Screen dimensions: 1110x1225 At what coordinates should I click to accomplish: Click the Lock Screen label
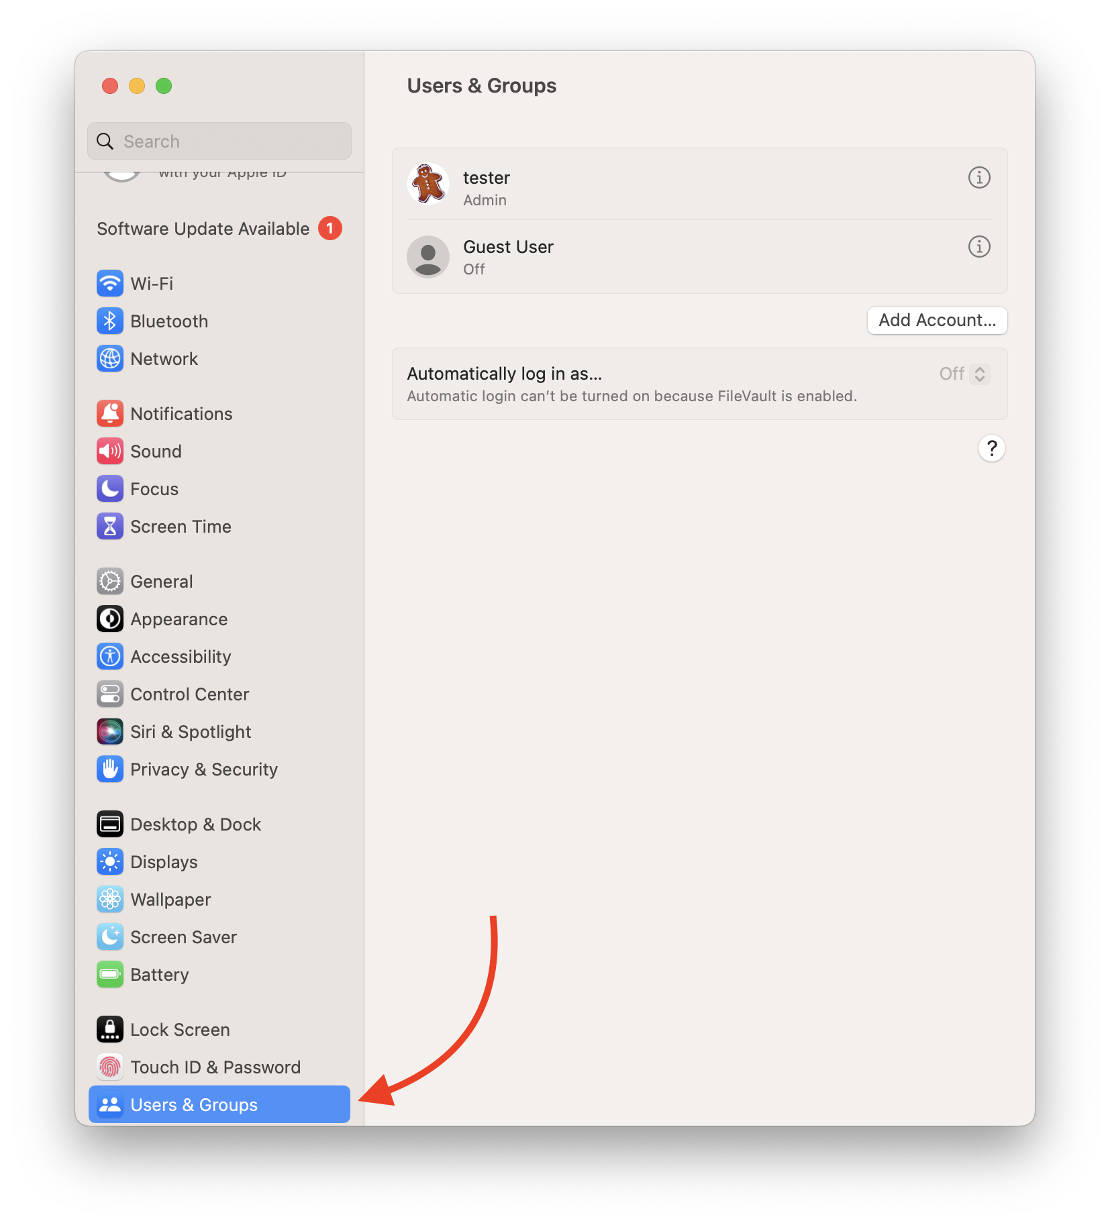point(180,1030)
